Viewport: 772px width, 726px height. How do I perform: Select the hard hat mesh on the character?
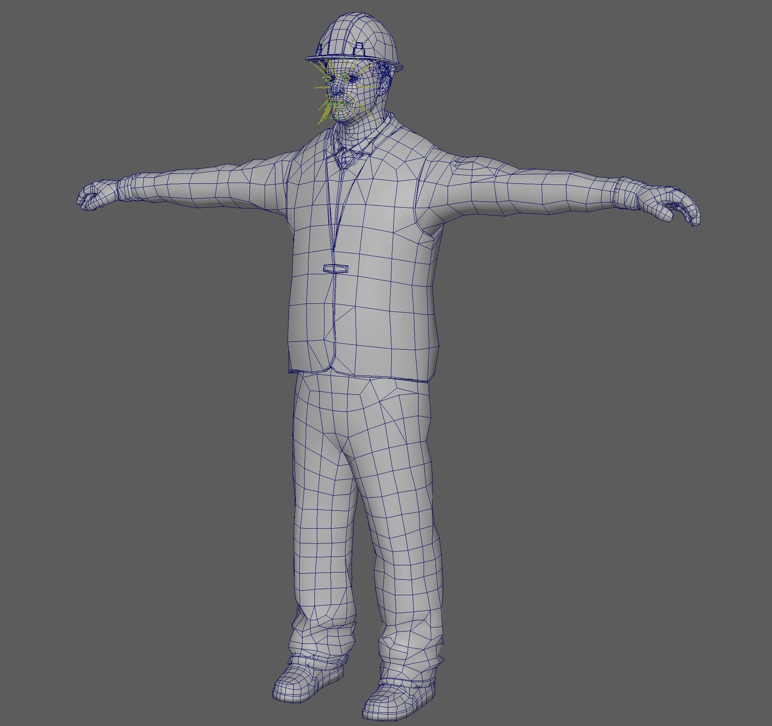click(x=354, y=42)
